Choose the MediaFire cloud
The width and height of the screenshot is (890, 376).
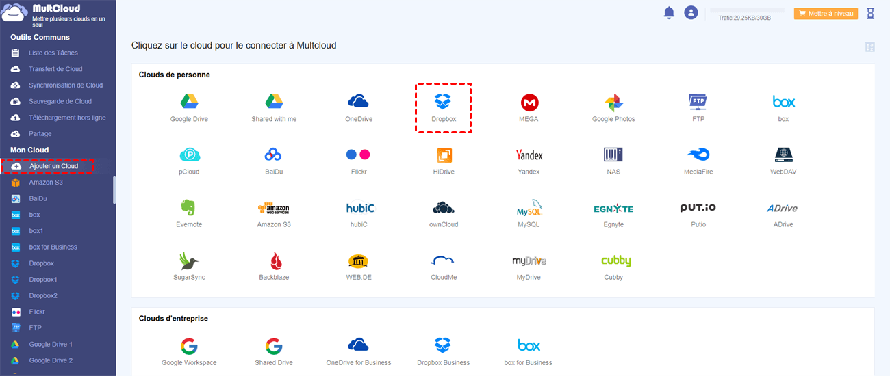click(x=698, y=161)
